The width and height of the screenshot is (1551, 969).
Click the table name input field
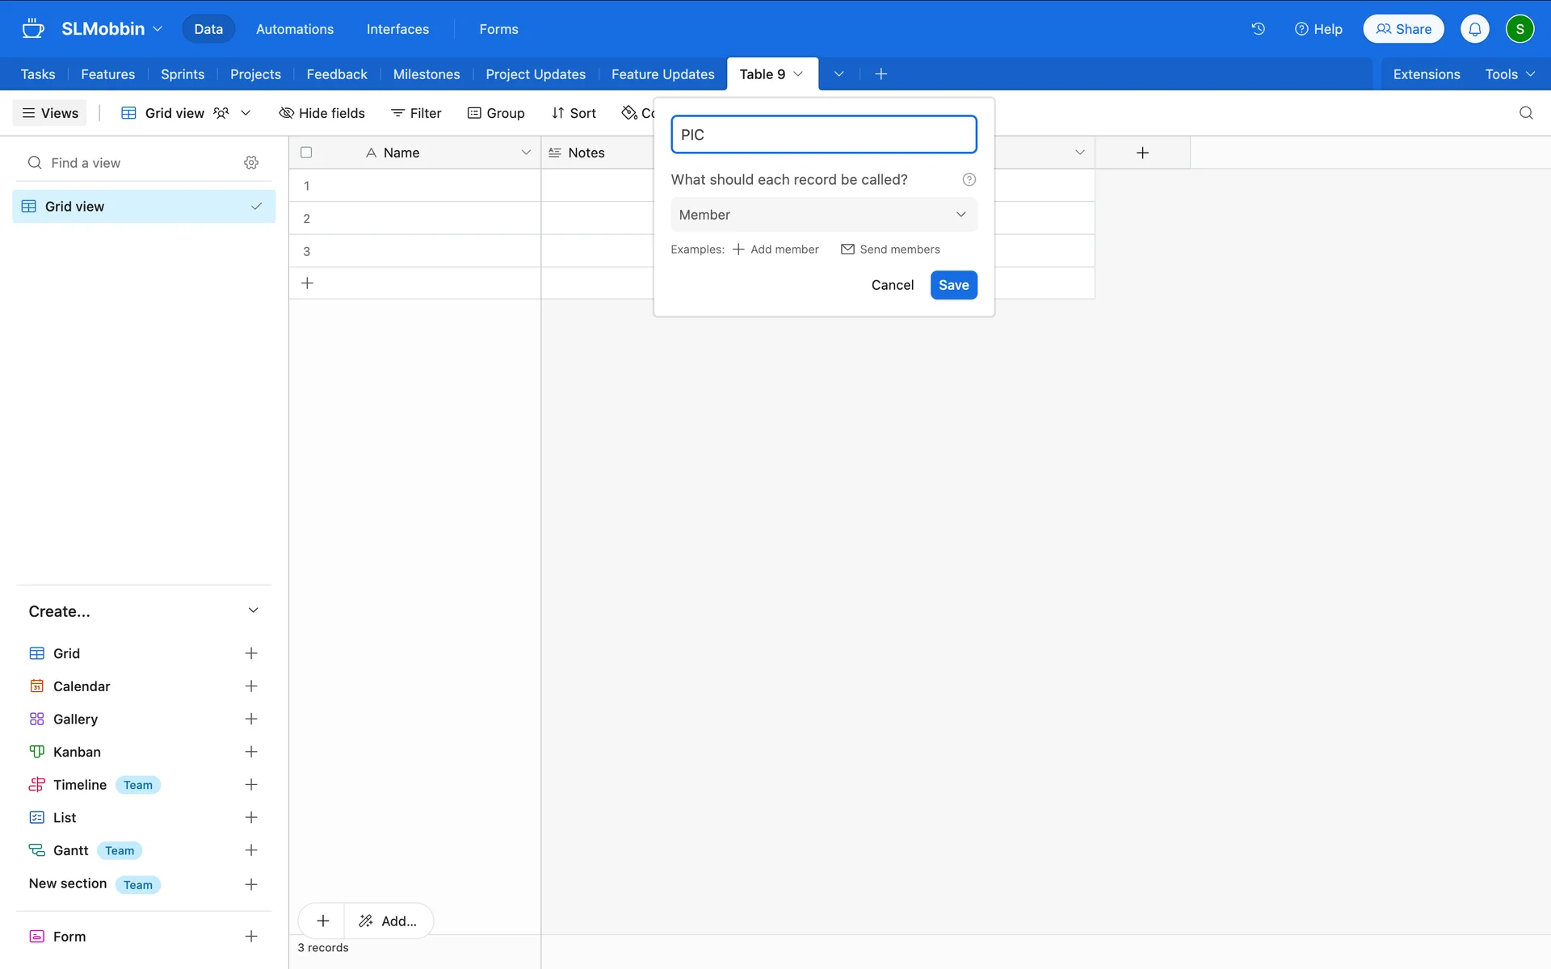pyautogui.click(x=823, y=135)
